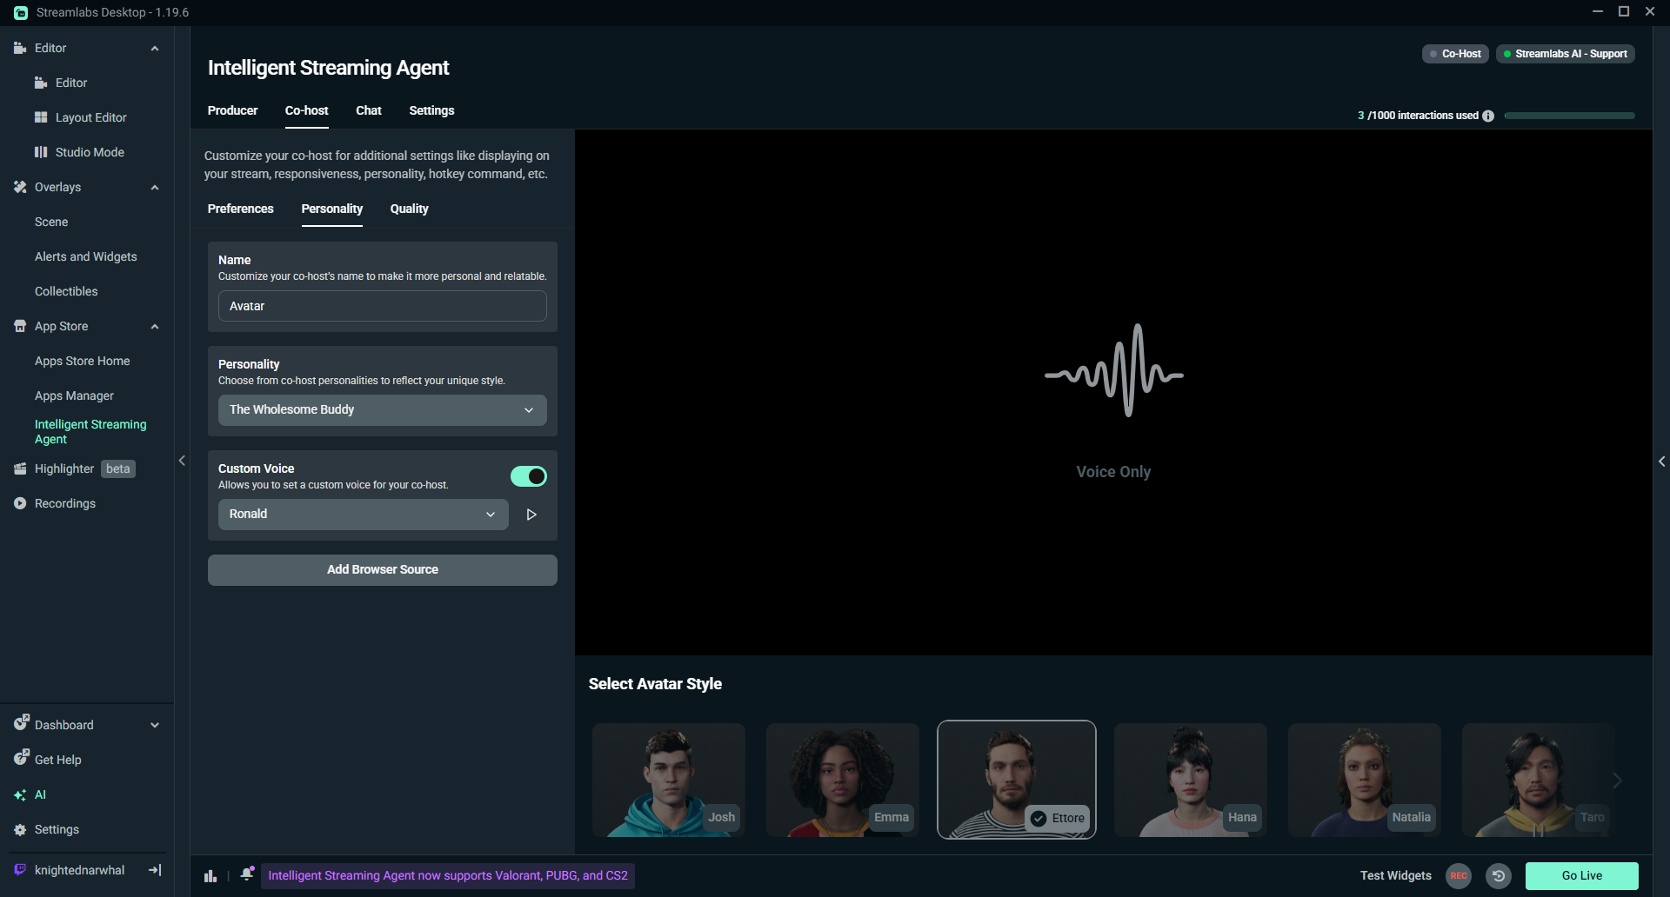Open Alerts and Widgets

tap(85, 256)
